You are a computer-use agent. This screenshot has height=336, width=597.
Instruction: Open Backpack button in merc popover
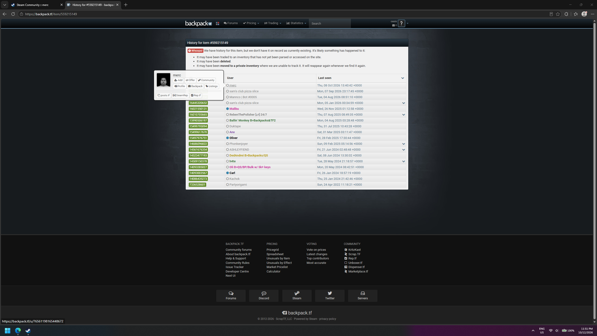point(195,86)
